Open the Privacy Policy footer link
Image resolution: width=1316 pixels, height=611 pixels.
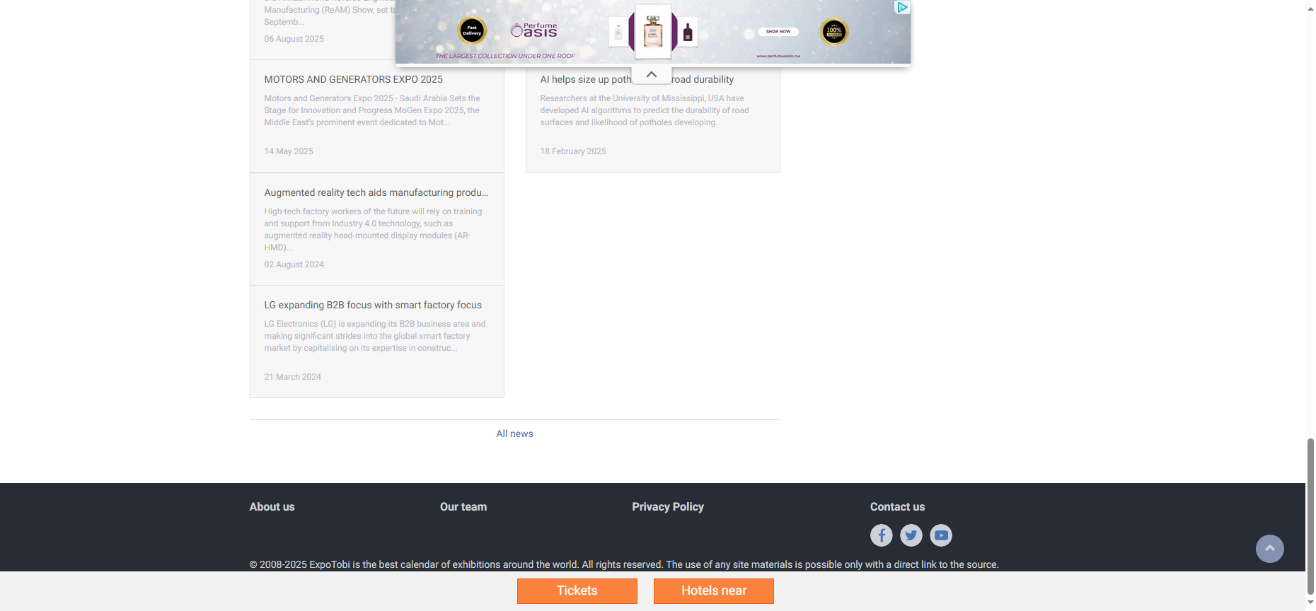tap(668, 506)
